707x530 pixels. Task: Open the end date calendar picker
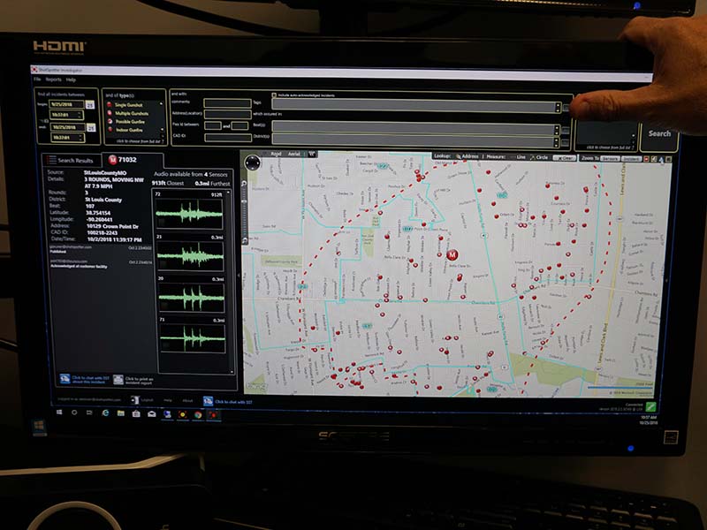coord(91,127)
